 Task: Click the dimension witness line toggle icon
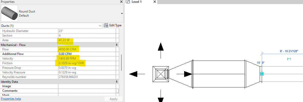[x=289, y=59]
